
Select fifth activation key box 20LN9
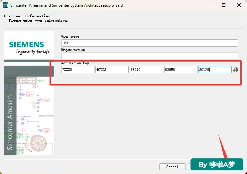click(215, 70)
